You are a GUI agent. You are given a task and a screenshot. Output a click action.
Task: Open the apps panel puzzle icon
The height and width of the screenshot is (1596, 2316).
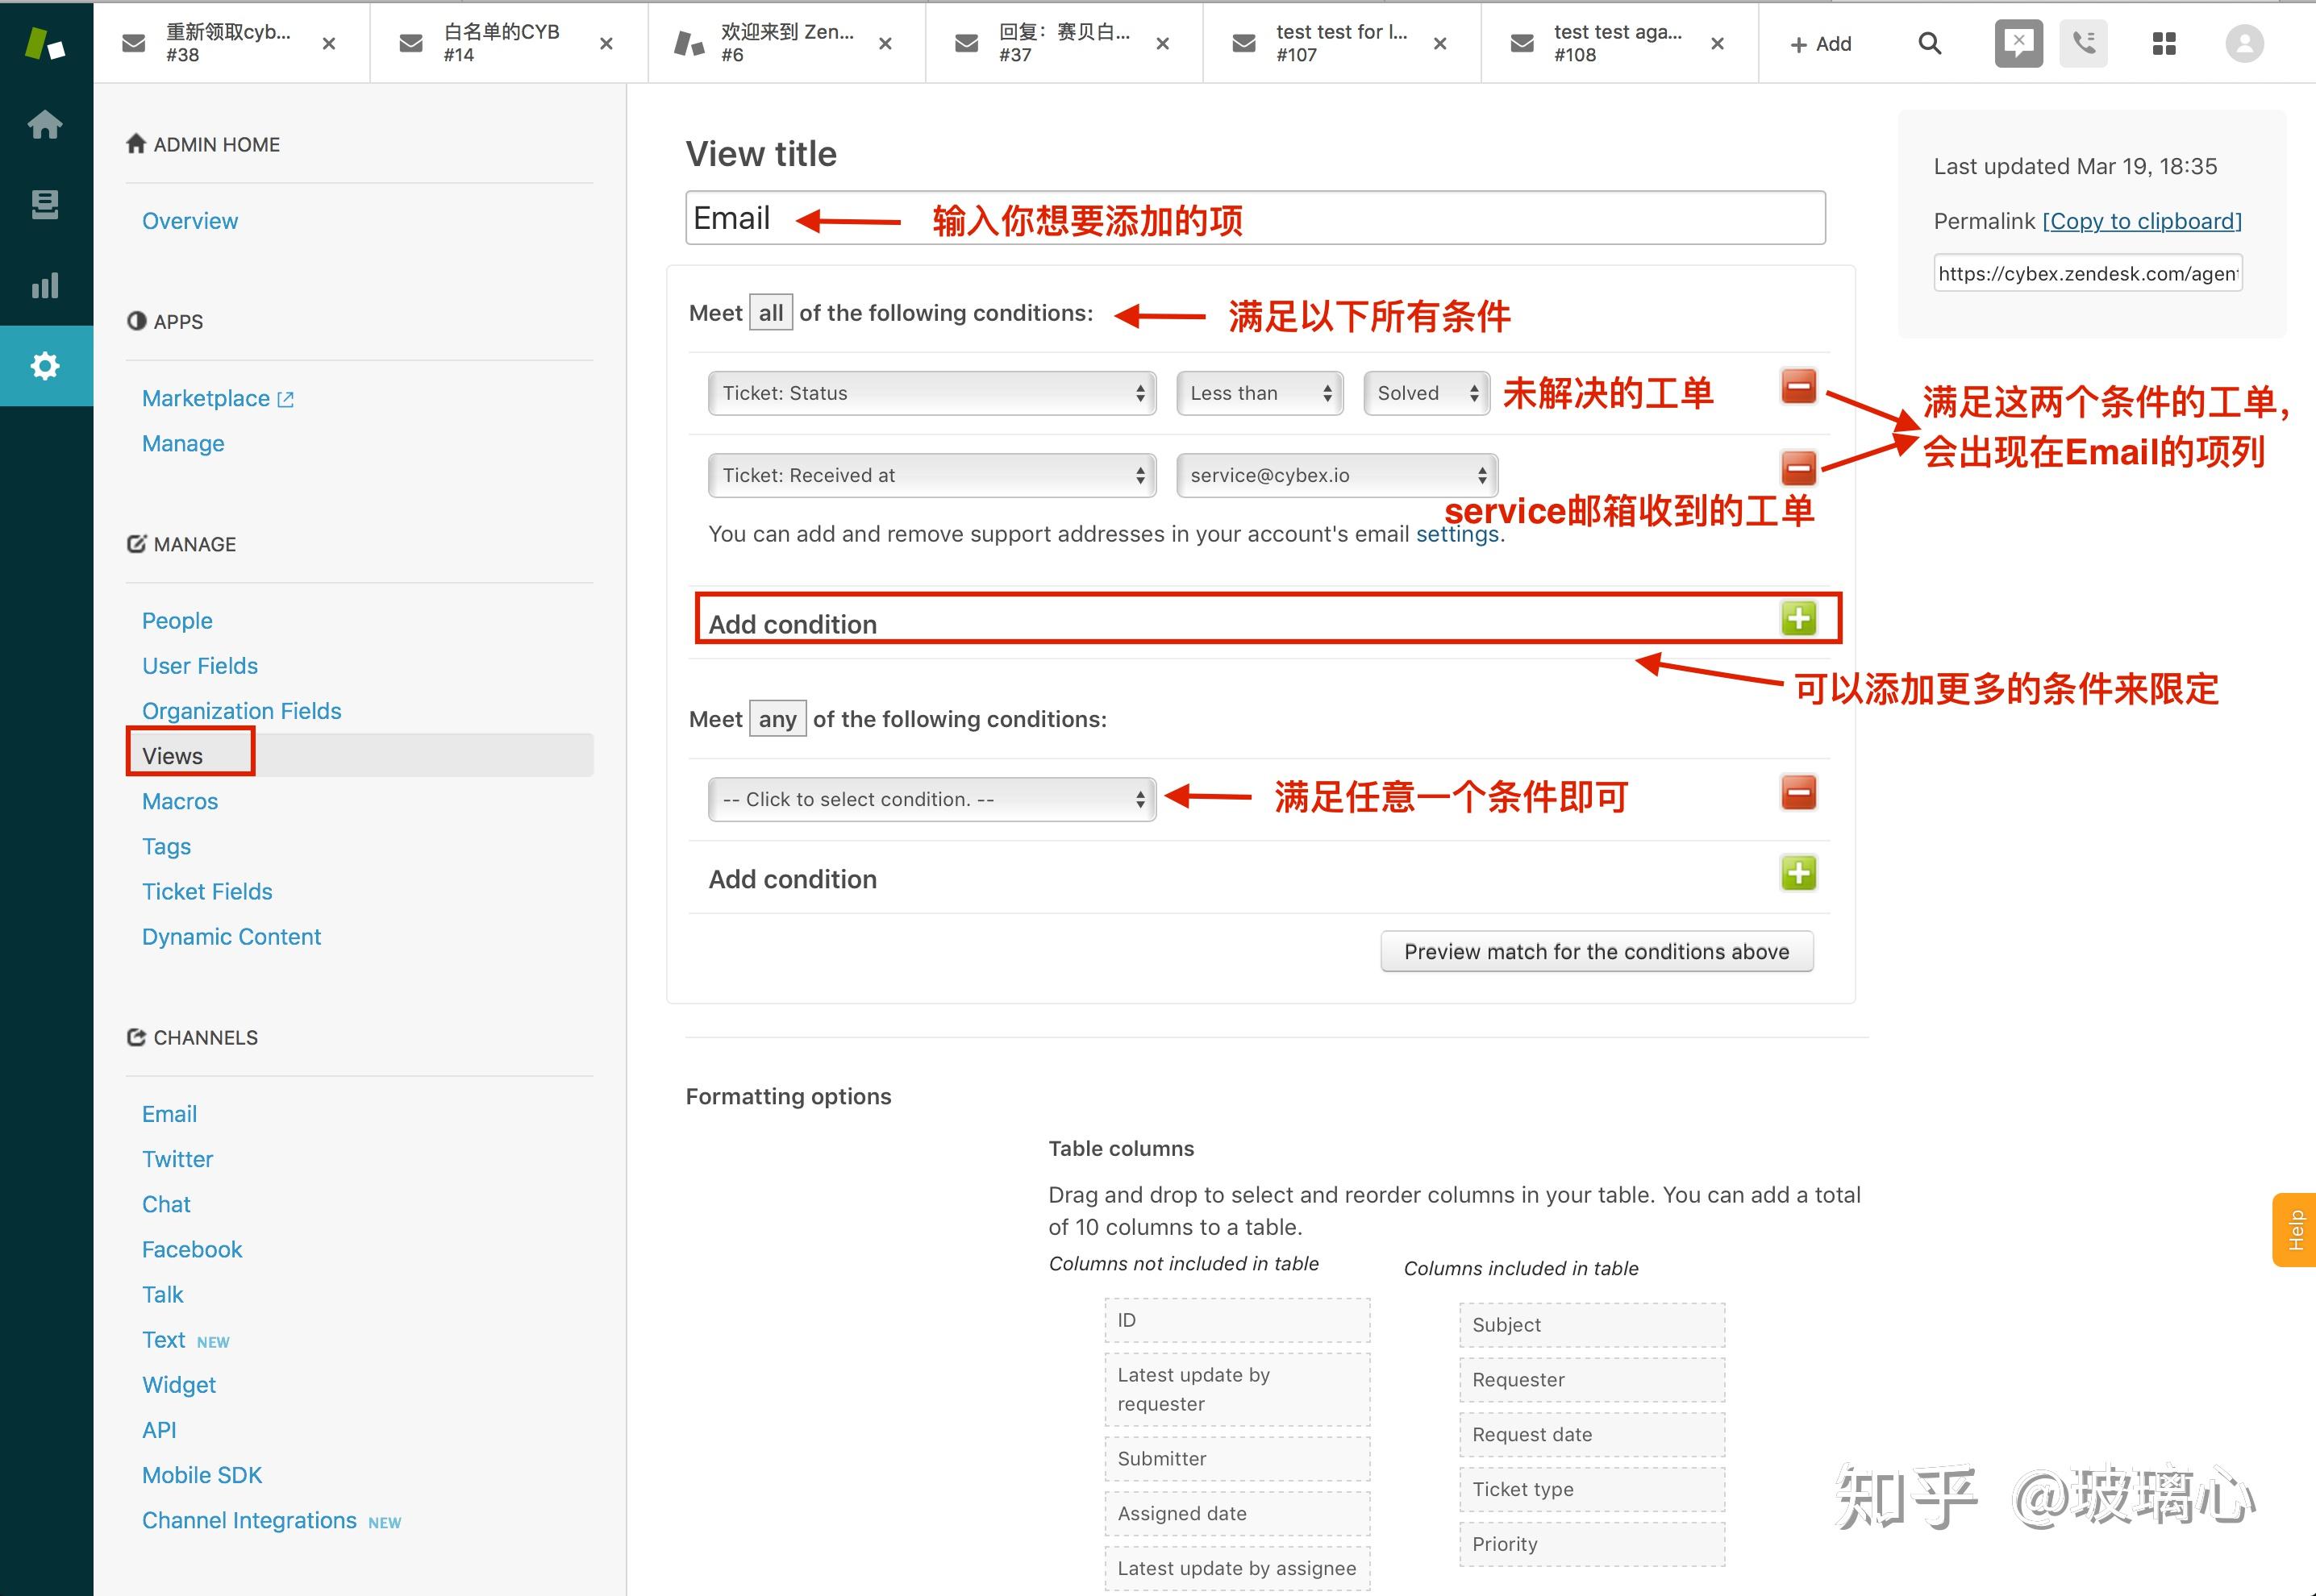pyautogui.click(x=2018, y=43)
